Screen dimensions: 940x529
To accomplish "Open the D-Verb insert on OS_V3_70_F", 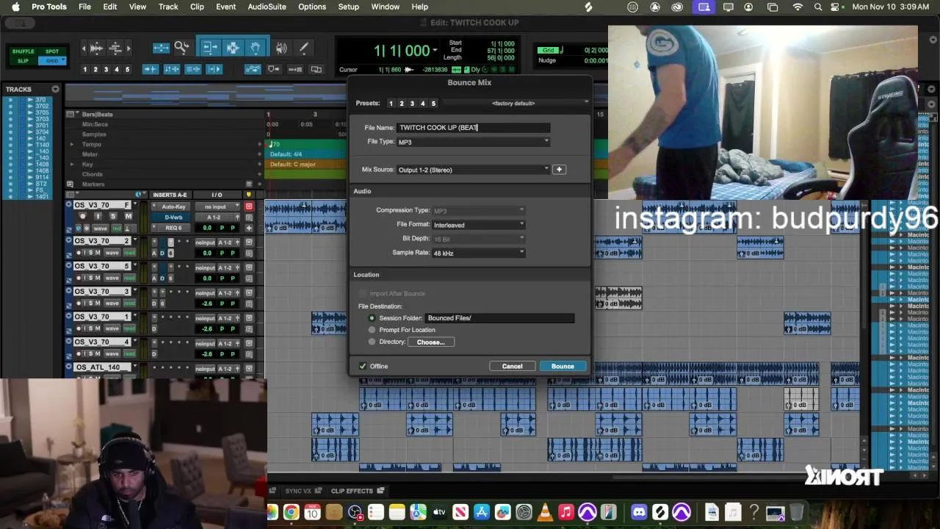I will [x=174, y=217].
